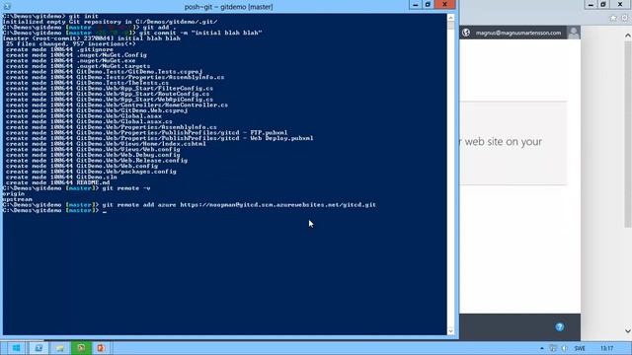Click the console prompt at the blinking cursor
Viewport: 632px width, 355px height.
point(105,211)
